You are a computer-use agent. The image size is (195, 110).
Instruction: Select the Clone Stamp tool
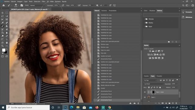(7, 26)
